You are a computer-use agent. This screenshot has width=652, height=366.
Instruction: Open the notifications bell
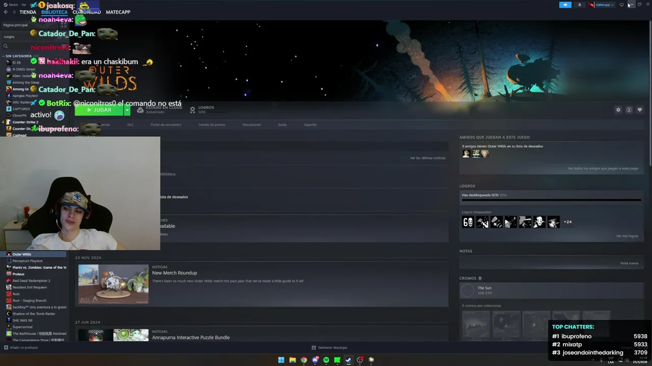point(579,5)
